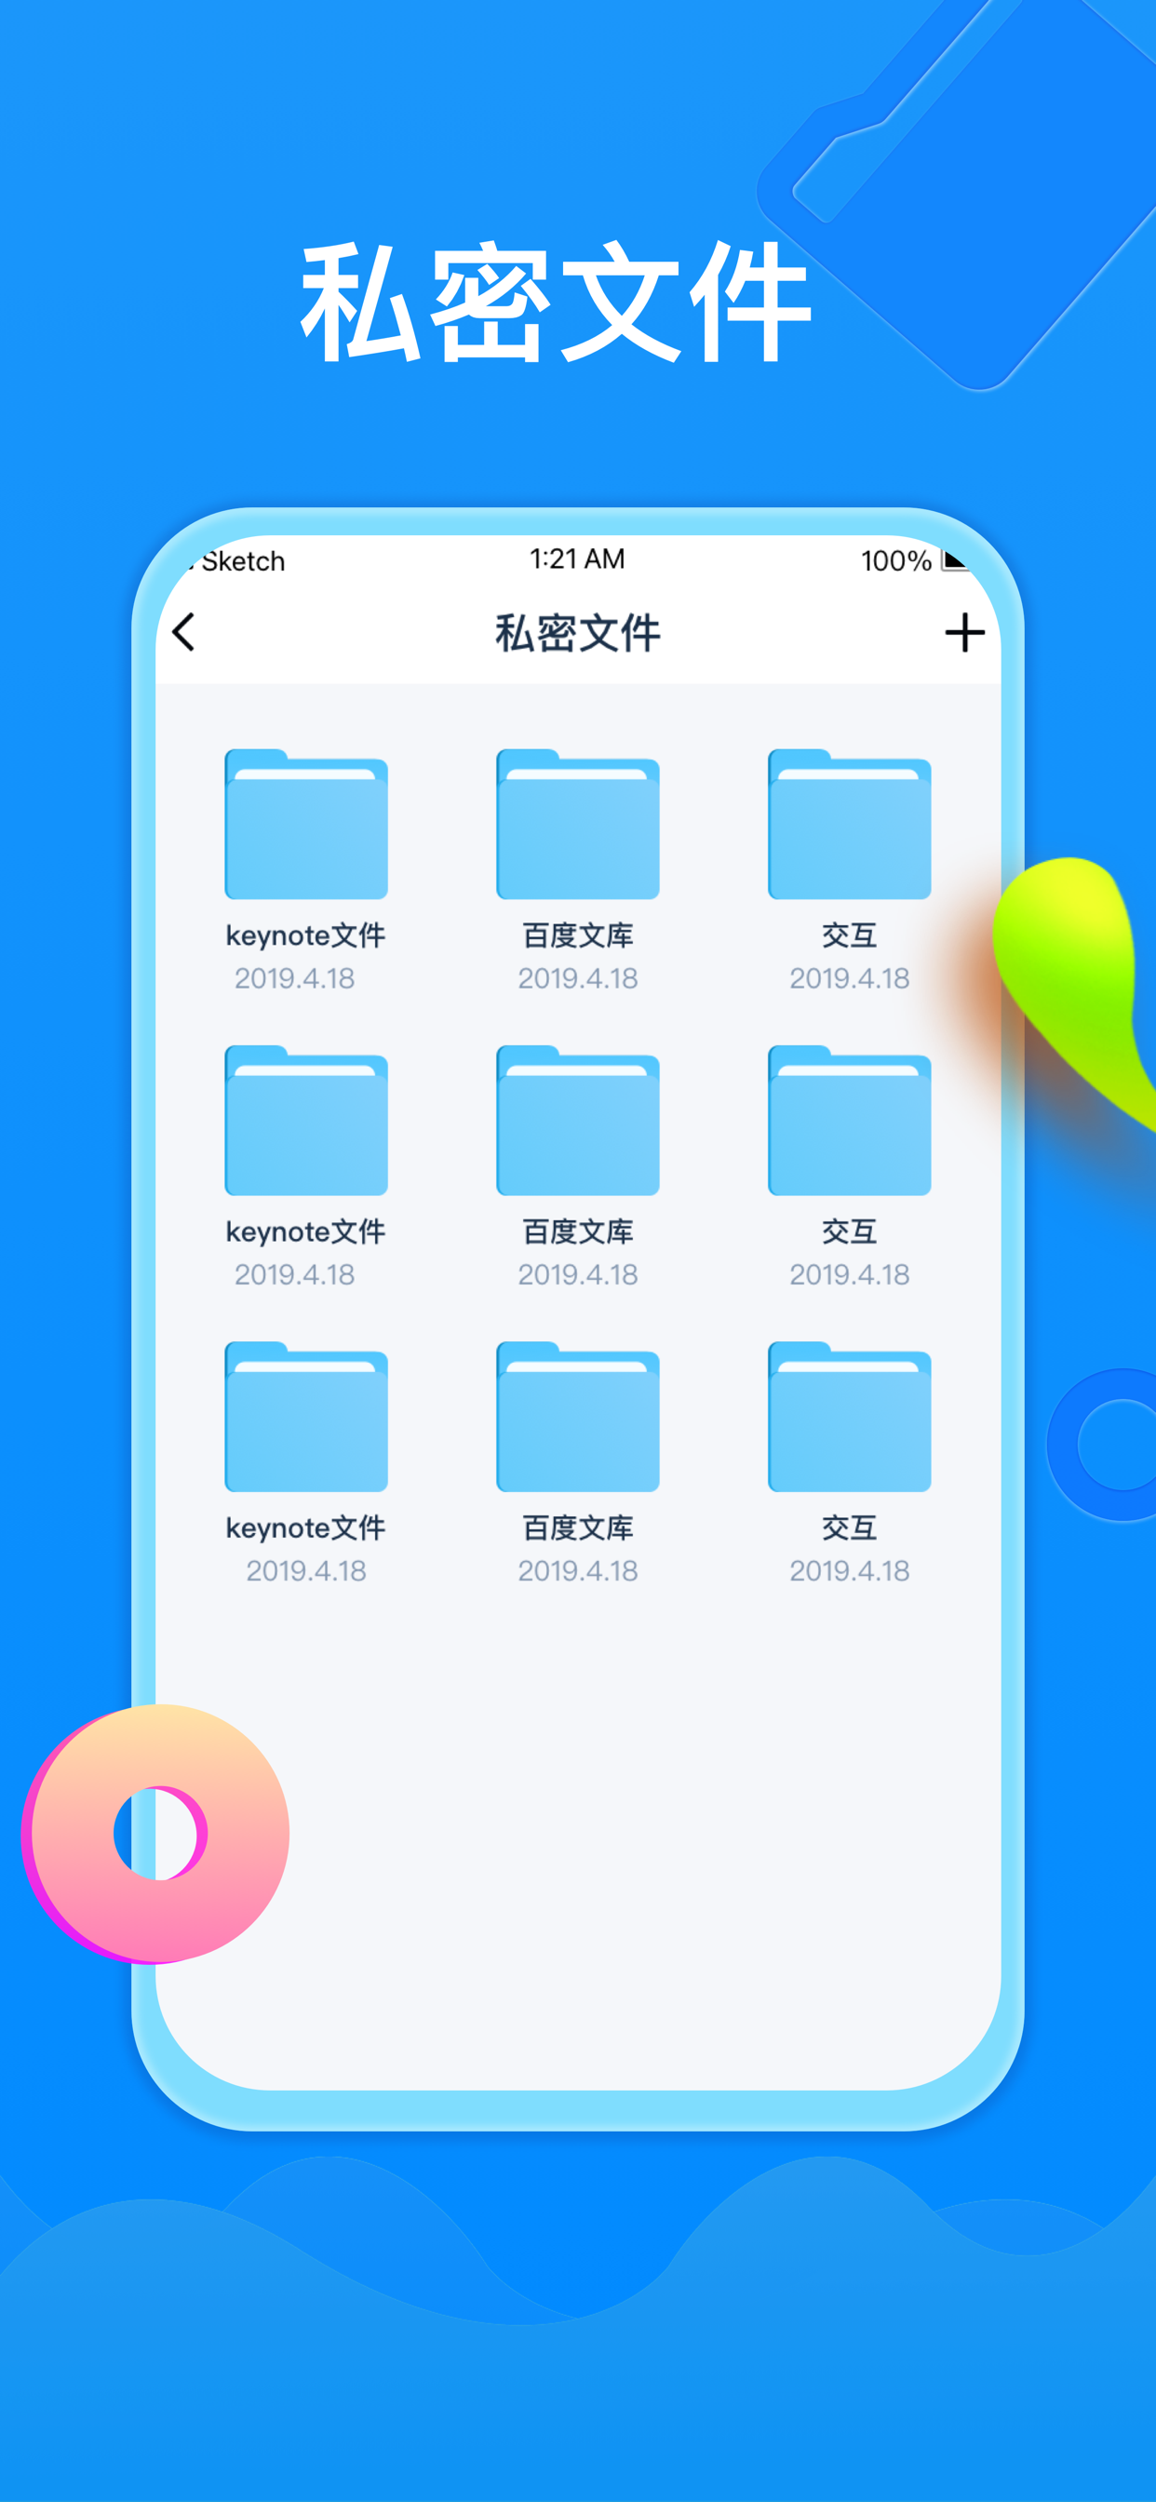Click third-row 交互 label
This screenshot has height=2502, width=1156.
[850, 1527]
